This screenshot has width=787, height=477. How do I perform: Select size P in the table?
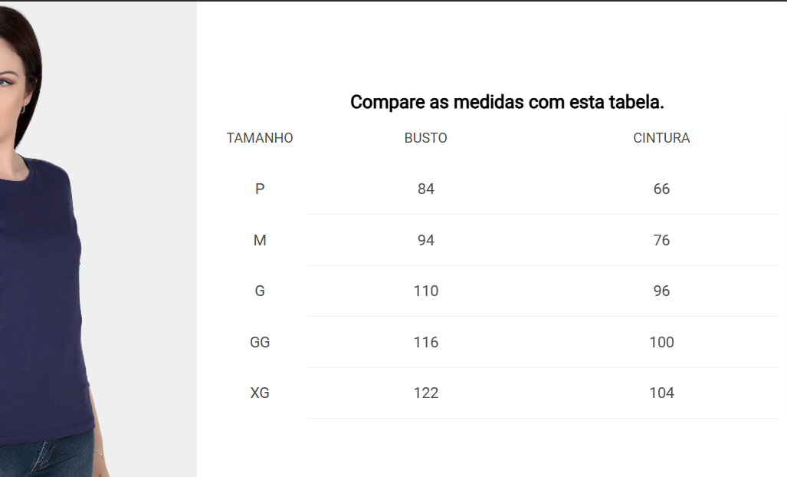(x=260, y=189)
